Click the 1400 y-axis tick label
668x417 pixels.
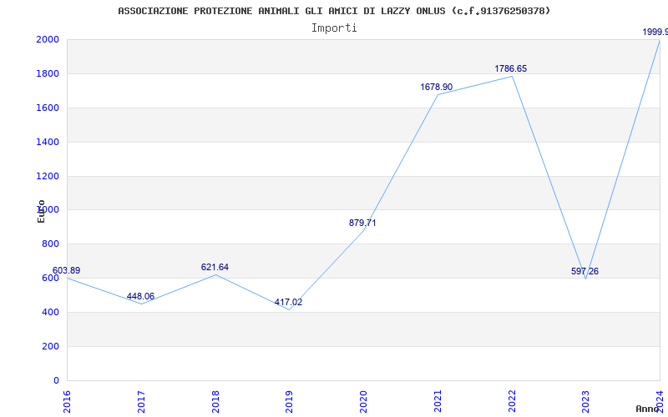(x=48, y=142)
